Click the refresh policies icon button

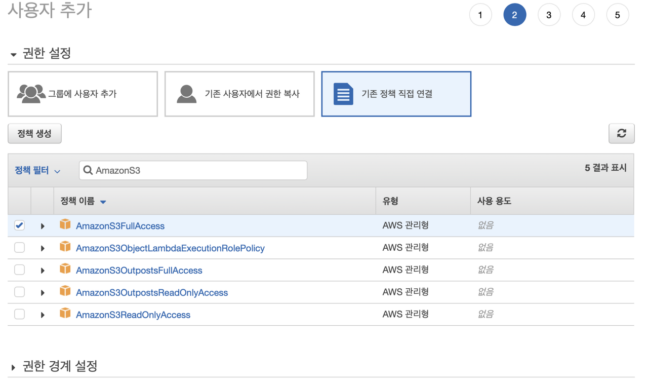tap(621, 134)
